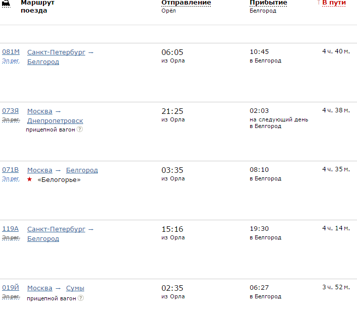Sort trains by "В пути" duration
Screen dimensions: 357x318
click(x=334, y=3)
